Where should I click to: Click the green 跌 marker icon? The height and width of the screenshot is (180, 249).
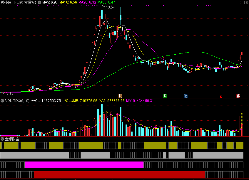click(x=165, y=96)
